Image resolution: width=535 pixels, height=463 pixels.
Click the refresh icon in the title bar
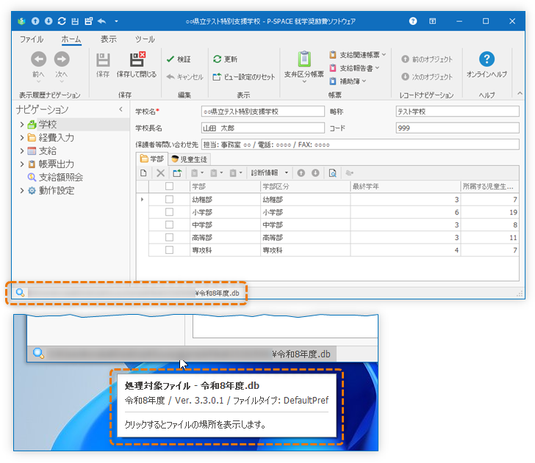(x=62, y=21)
